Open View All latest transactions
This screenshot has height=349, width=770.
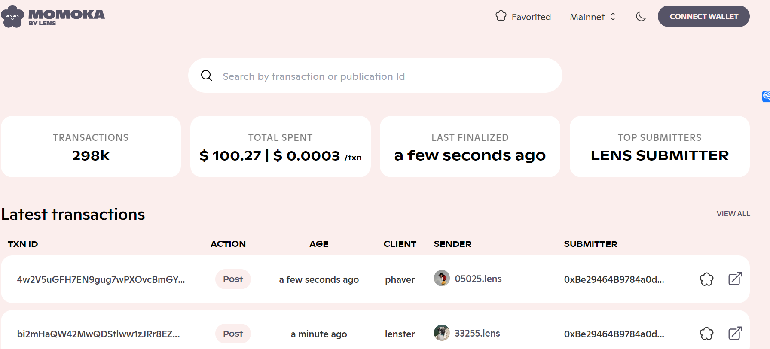coord(733,214)
